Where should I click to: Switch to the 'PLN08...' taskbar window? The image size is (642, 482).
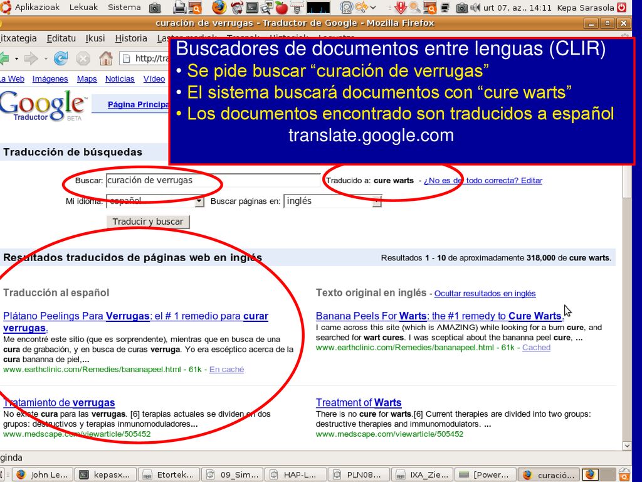point(359,474)
